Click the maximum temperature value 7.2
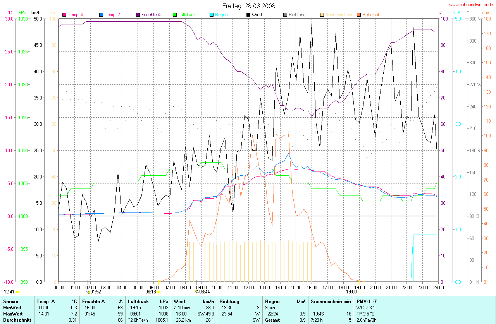Screen dimensions: 496x324 point(74,314)
